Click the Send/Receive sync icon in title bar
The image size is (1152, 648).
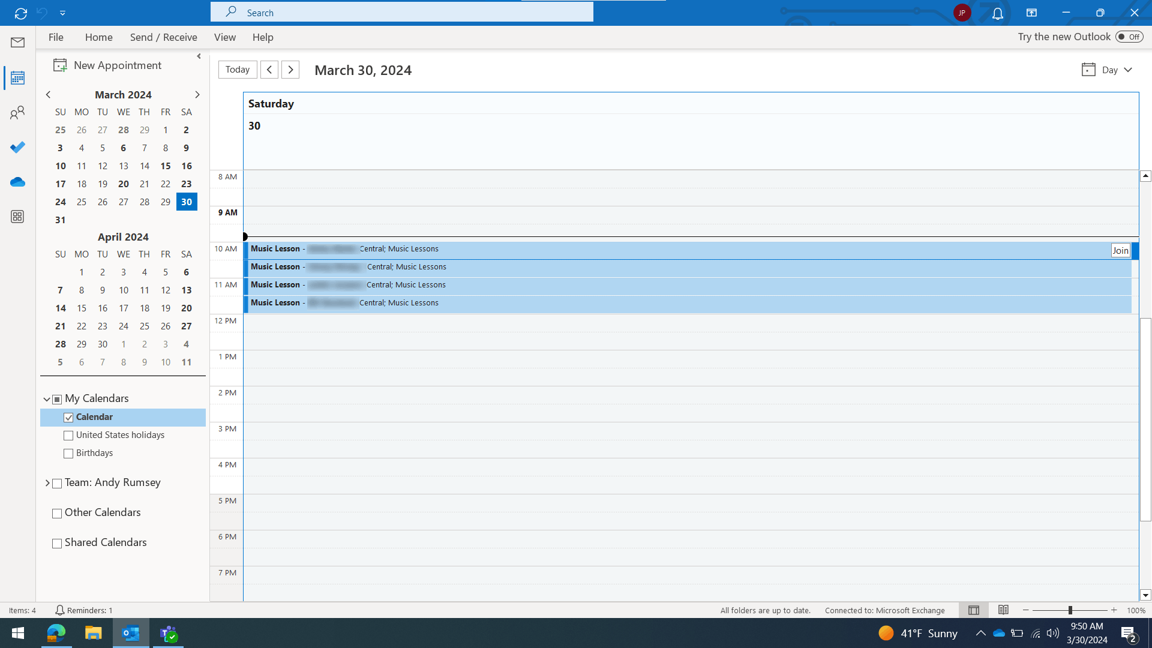(21, 13)
